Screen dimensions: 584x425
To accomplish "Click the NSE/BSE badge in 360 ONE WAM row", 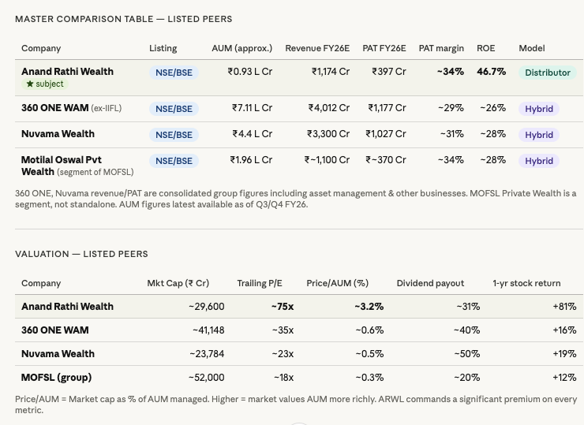I will (x=174, y=109).
